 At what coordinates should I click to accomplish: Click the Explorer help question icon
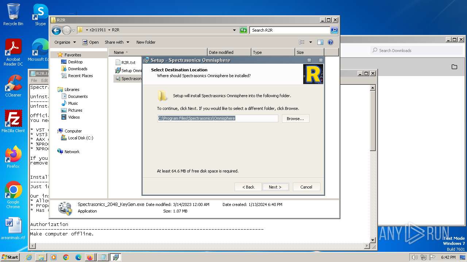click(331, 42)
